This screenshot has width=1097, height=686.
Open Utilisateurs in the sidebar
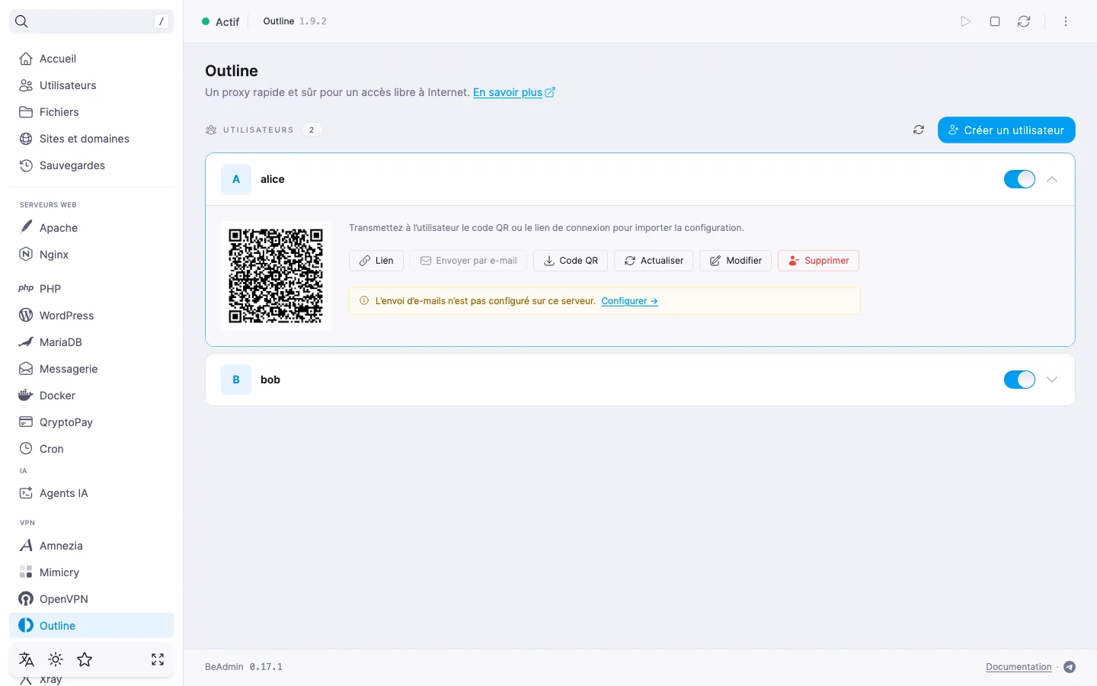(x=91, y=85)
